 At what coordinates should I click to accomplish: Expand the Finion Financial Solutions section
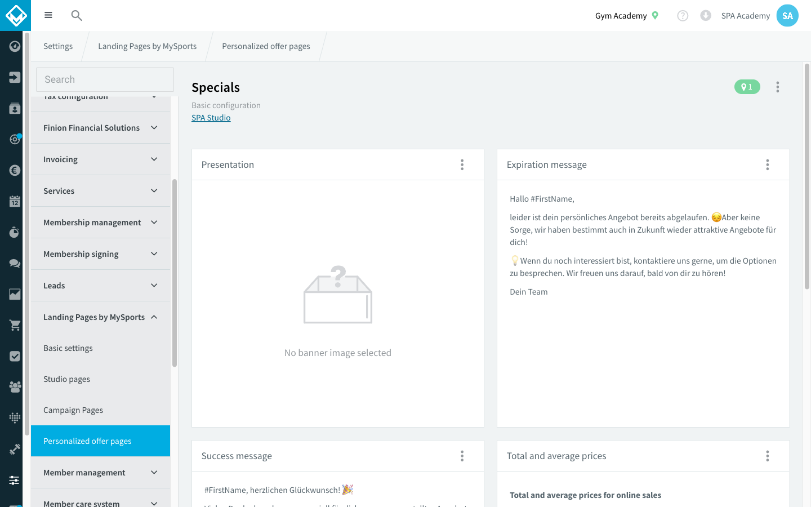(100, 128)
